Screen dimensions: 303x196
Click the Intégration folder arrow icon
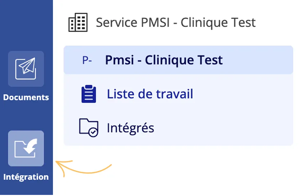(26, 148)
